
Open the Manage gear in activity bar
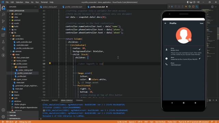(x=3, y=117)
